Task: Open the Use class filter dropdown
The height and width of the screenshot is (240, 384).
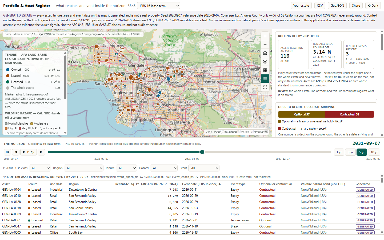Action: (40, 168)
